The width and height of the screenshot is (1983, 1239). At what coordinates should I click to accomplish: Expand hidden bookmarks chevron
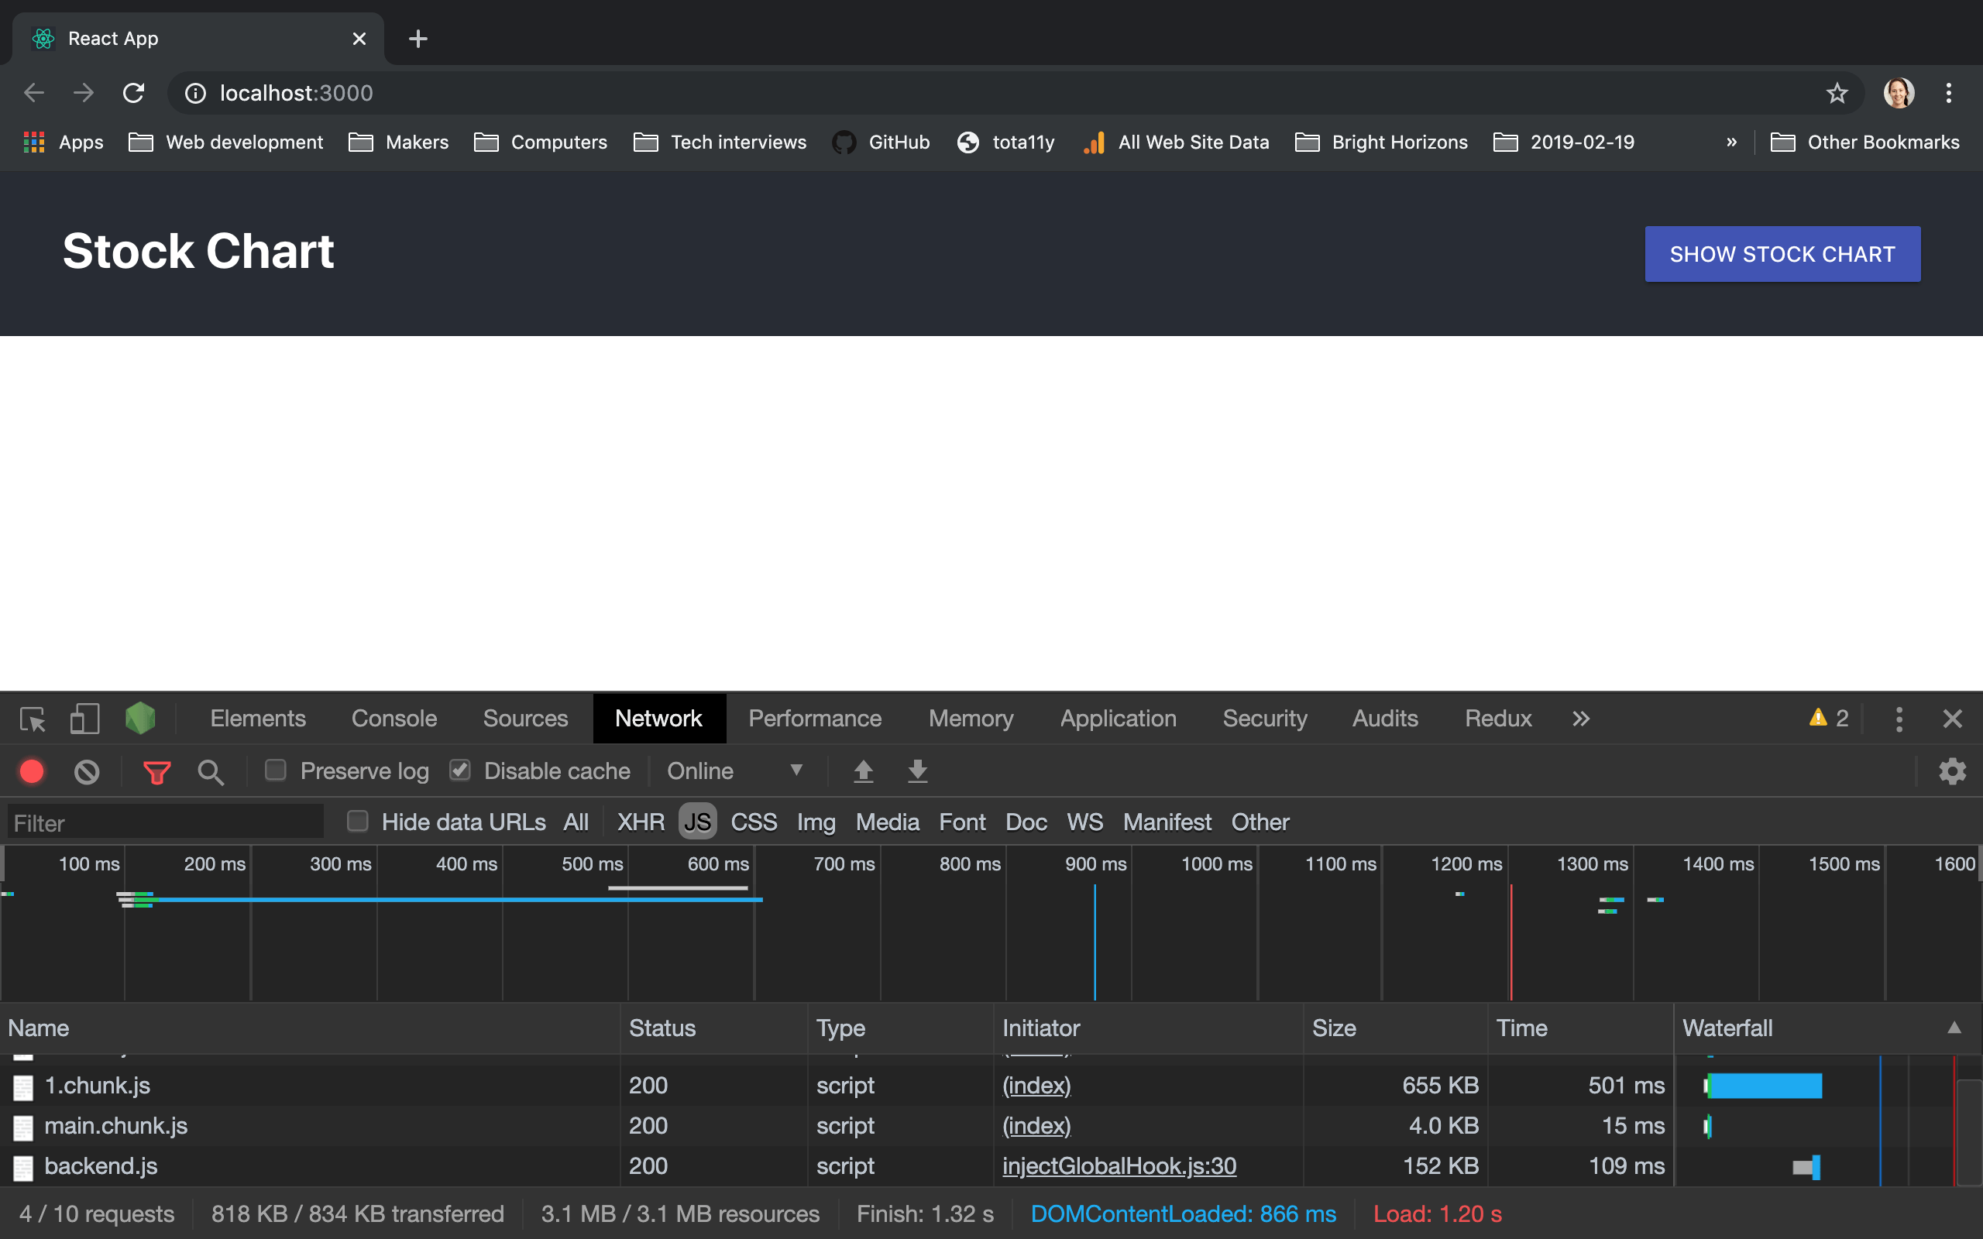pyautogui.click(x=1731, y=142)
